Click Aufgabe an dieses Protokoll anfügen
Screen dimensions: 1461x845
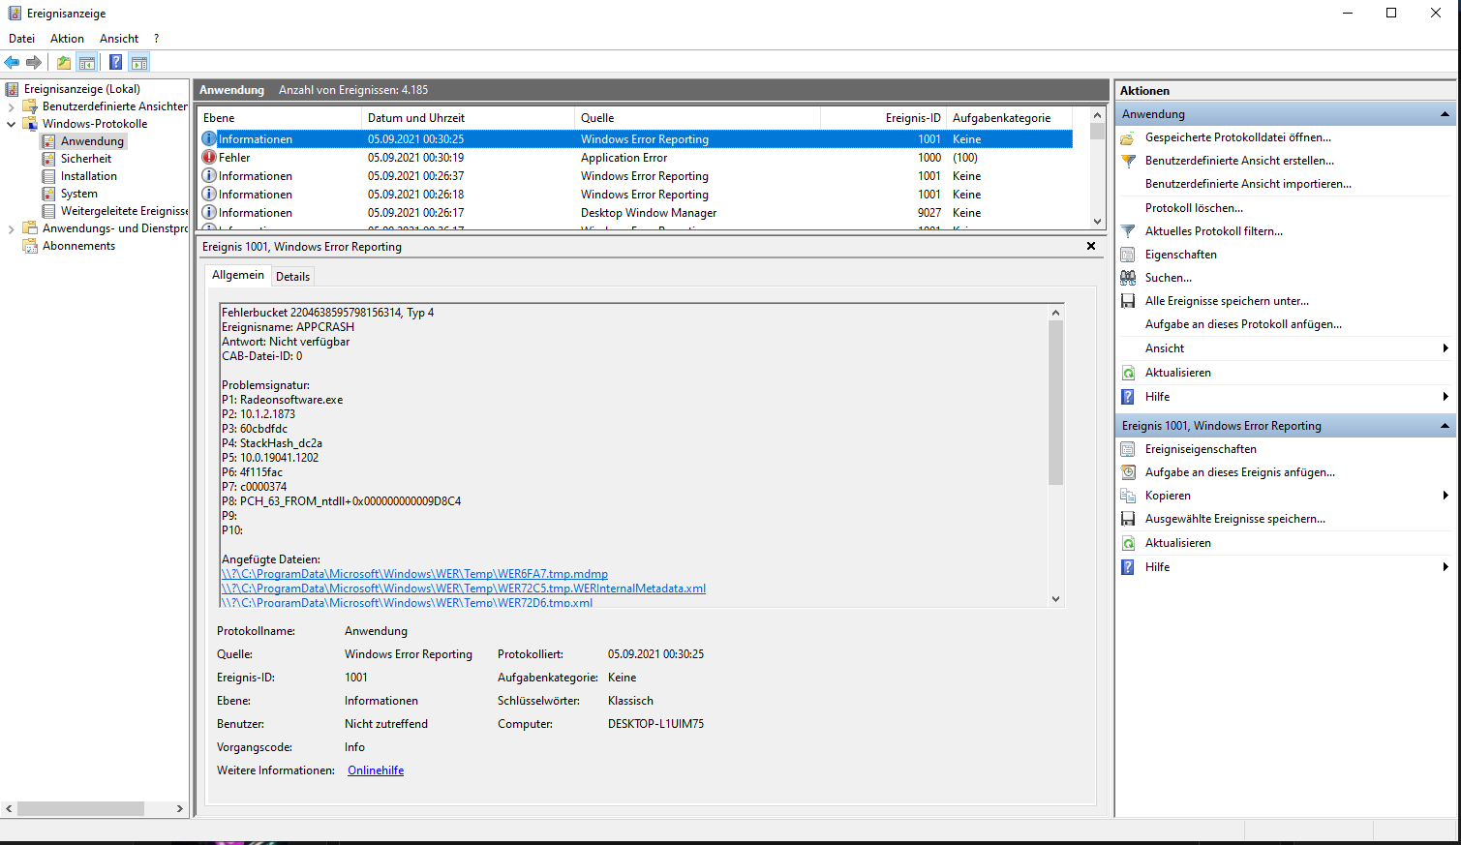(1243, 324)
